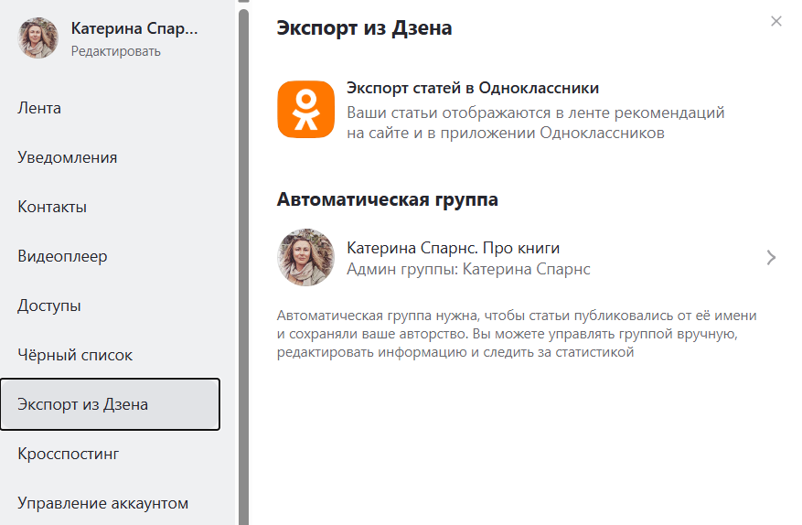
Task: Click the profile avatar in sidebar header
Action: point(37,37)
